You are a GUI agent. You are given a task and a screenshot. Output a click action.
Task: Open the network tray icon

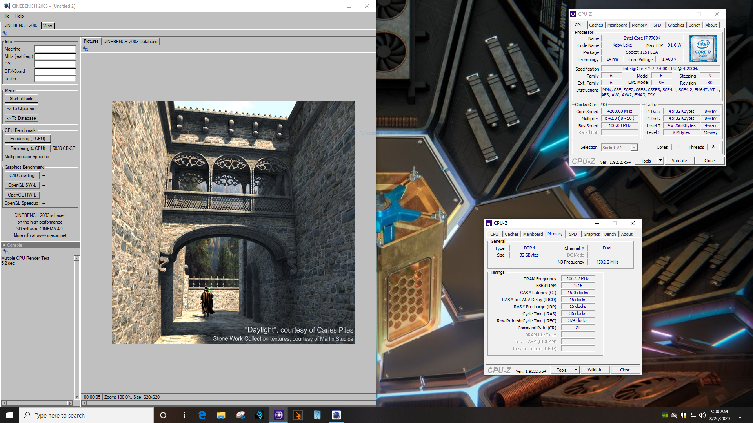click(693, 415)
